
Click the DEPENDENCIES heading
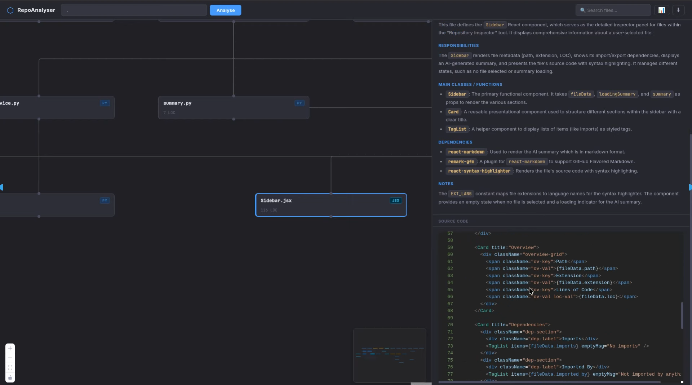(455, 142)
